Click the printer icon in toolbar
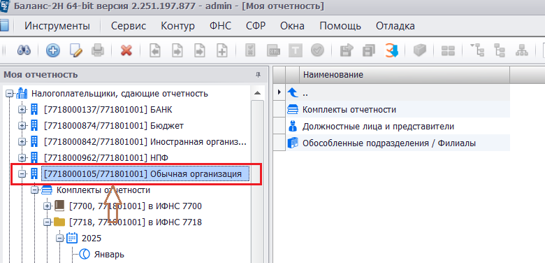Image resolution: width=545 pixels, height=263 pixels. (98, 51)
